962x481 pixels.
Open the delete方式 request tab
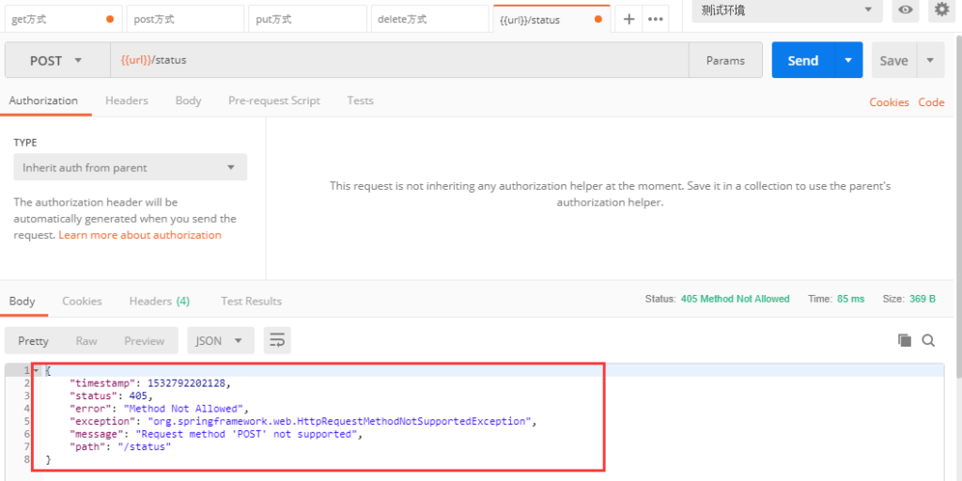pos(429,19)
